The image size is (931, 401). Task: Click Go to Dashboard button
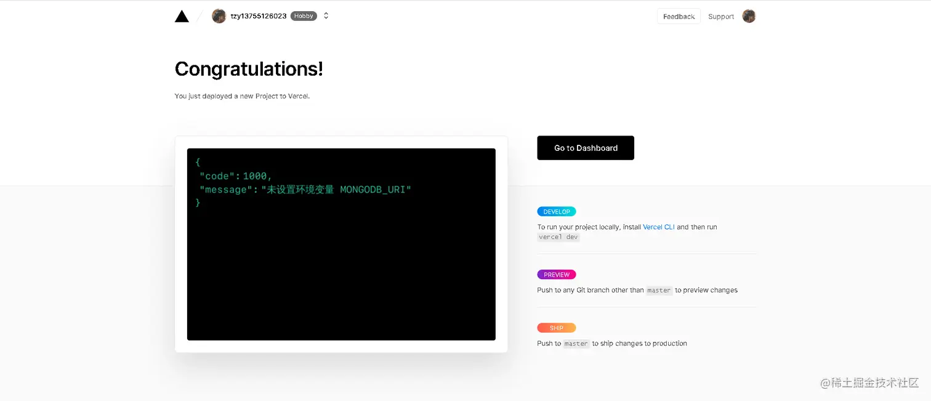[x=586, y=148]
